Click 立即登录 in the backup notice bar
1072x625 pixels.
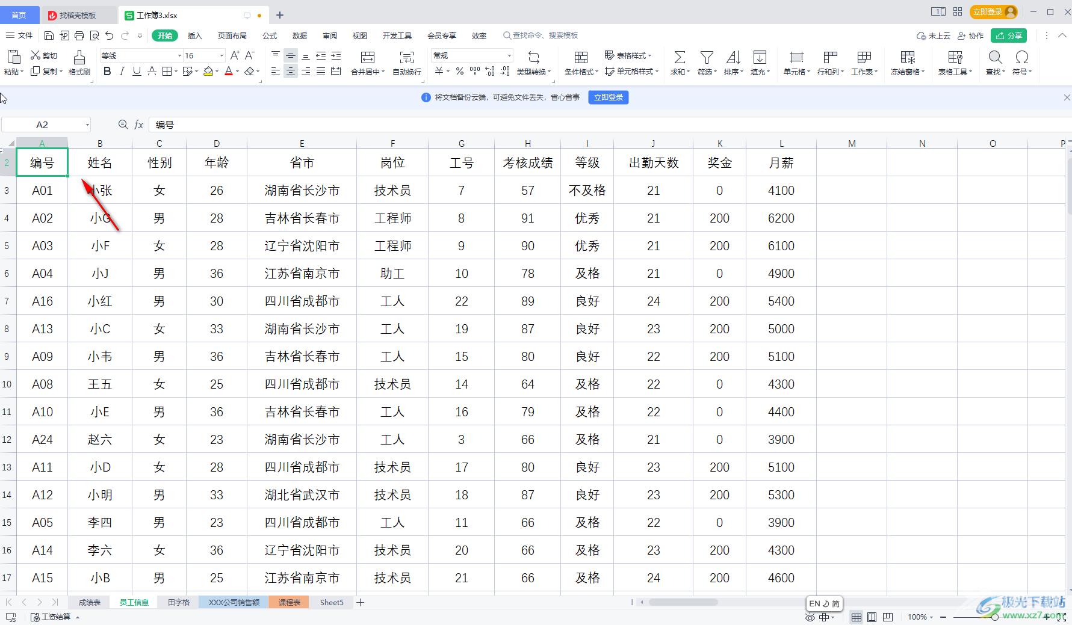click(609, 97)
